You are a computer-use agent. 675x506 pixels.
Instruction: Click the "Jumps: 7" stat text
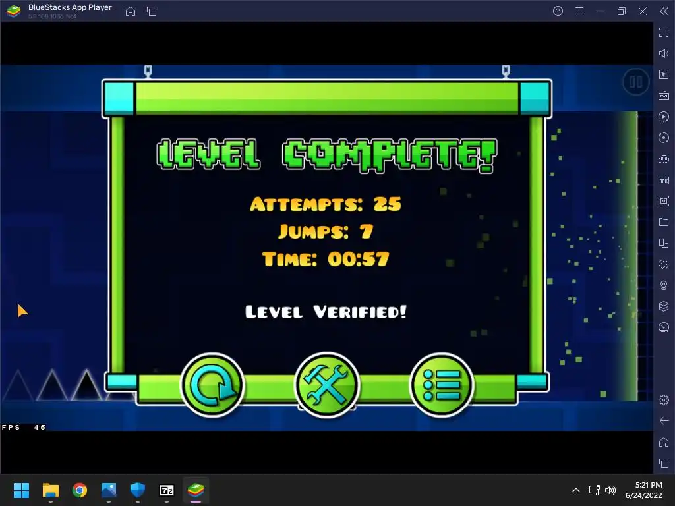coord(326,231)
